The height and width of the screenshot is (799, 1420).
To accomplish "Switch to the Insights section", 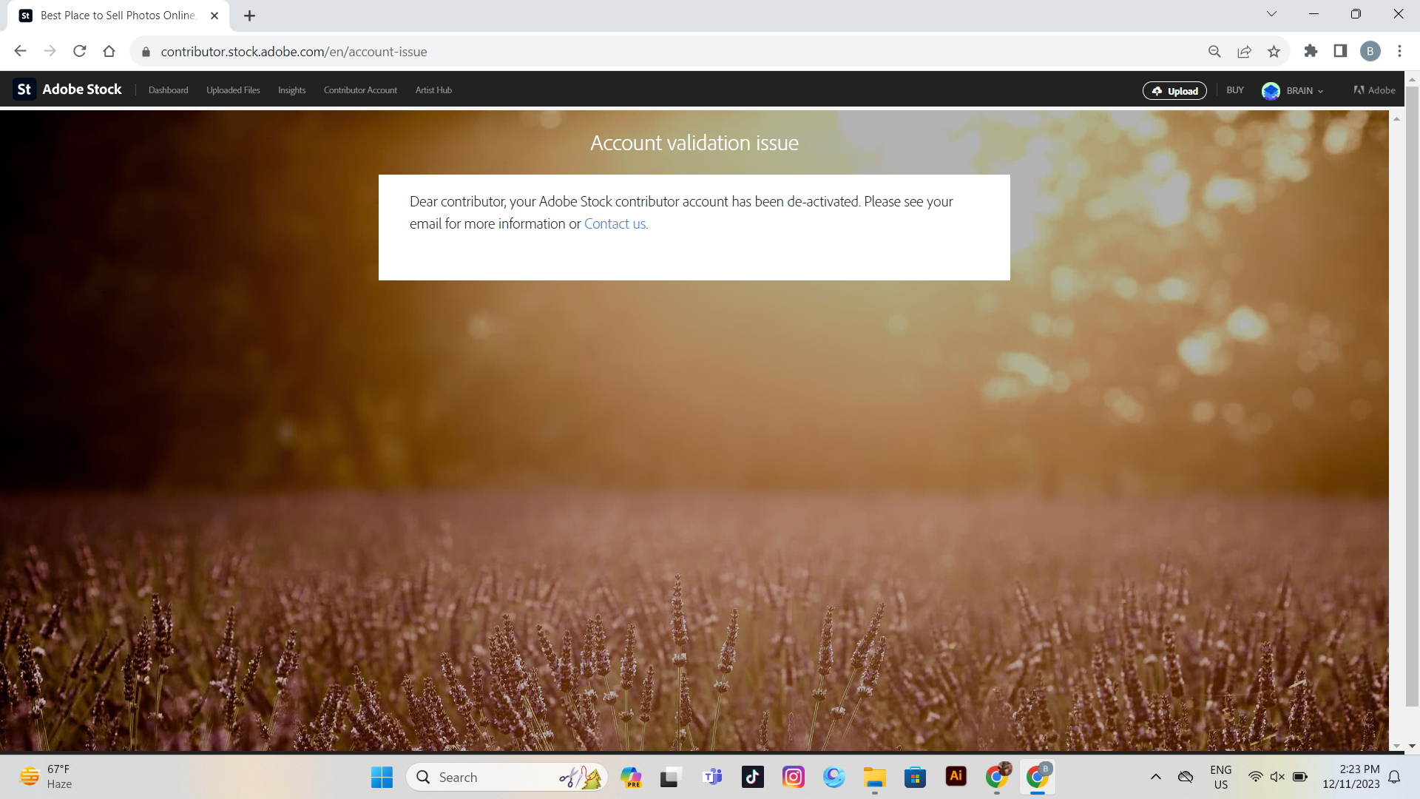I will 291,90.
